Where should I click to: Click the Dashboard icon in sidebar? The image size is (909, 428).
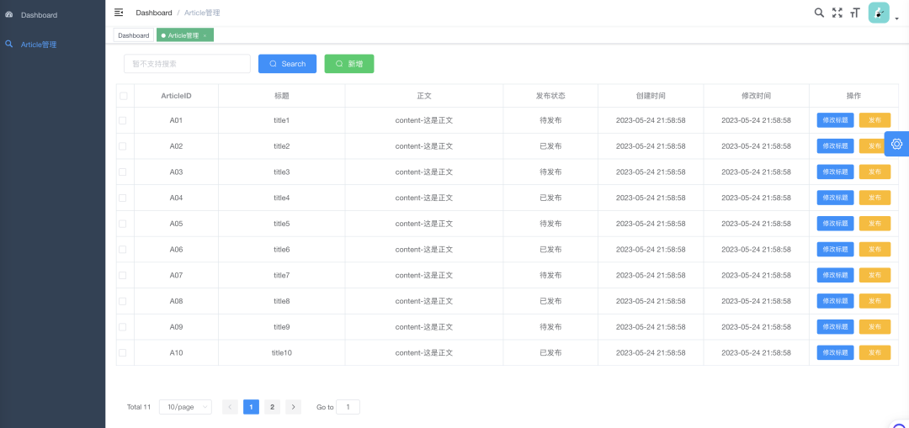pos(9,14)
